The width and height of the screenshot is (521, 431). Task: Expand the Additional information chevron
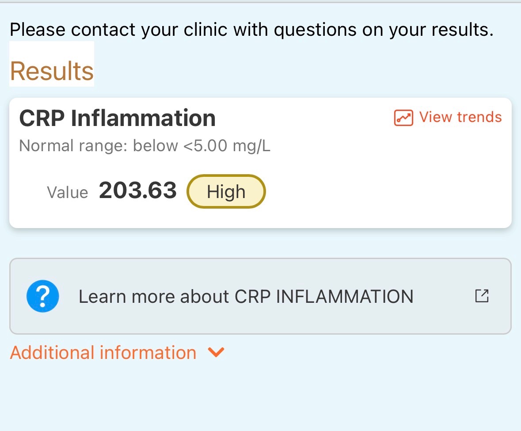pyautogui.click(x=216, y=352)
